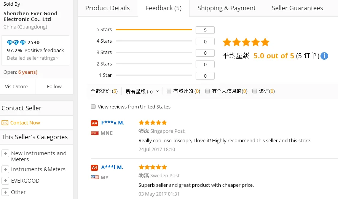Viewport: 338px width, 199px height.
Task: Click the blue info icon beside rating
Action: [x=324, y=56]
